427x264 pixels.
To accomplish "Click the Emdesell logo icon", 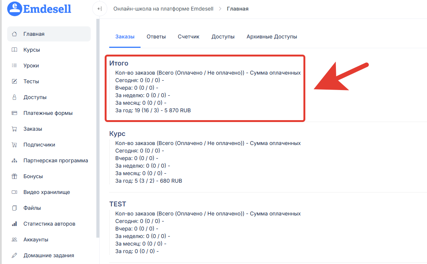I will coord(15,8).
